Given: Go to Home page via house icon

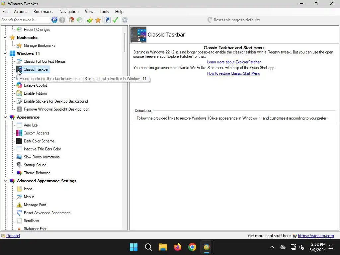Looking at the screenshot, I should 72,20.
